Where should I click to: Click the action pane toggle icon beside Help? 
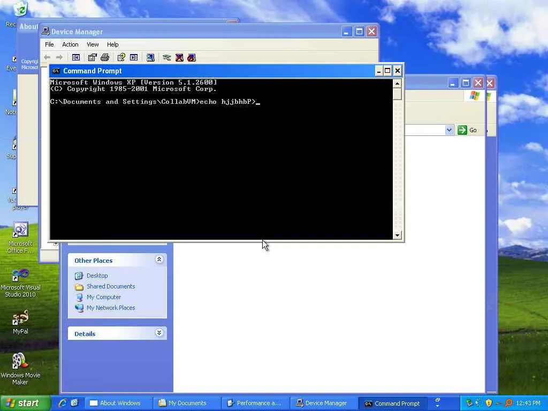pyautogui.click(x=134, y=58)
